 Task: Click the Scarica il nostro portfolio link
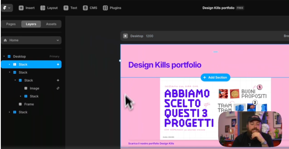pos(151,144)
